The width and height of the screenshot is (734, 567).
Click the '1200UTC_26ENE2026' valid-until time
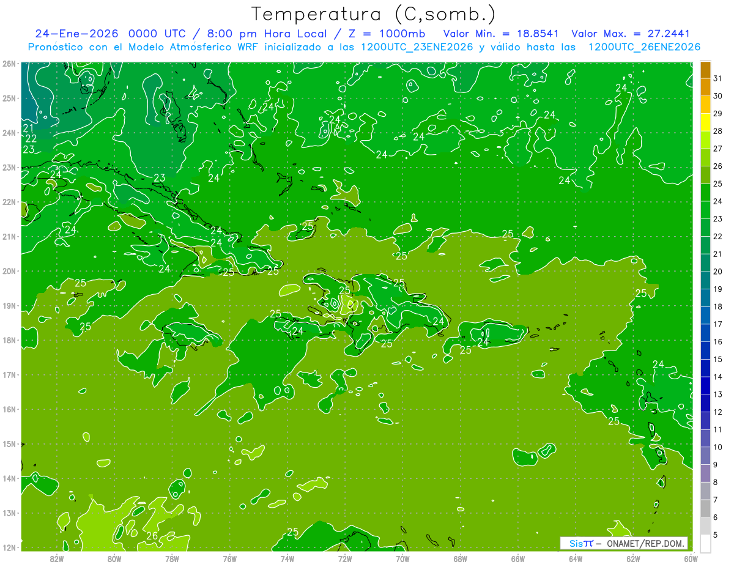tap(644, 47)
